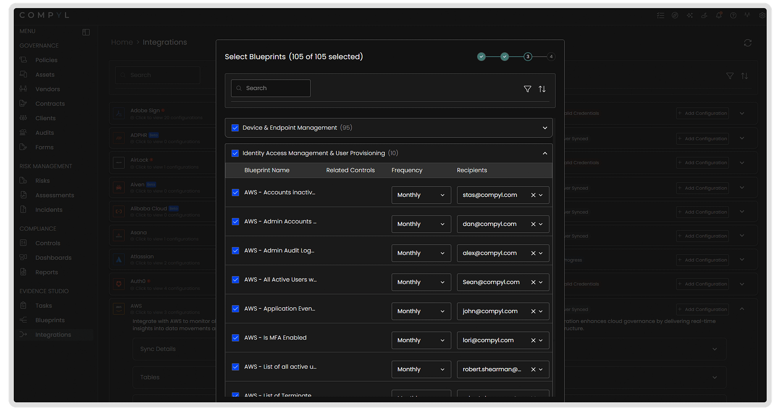Click Search field in blueprints modal

pyautogui.click(x=271, y=88)
